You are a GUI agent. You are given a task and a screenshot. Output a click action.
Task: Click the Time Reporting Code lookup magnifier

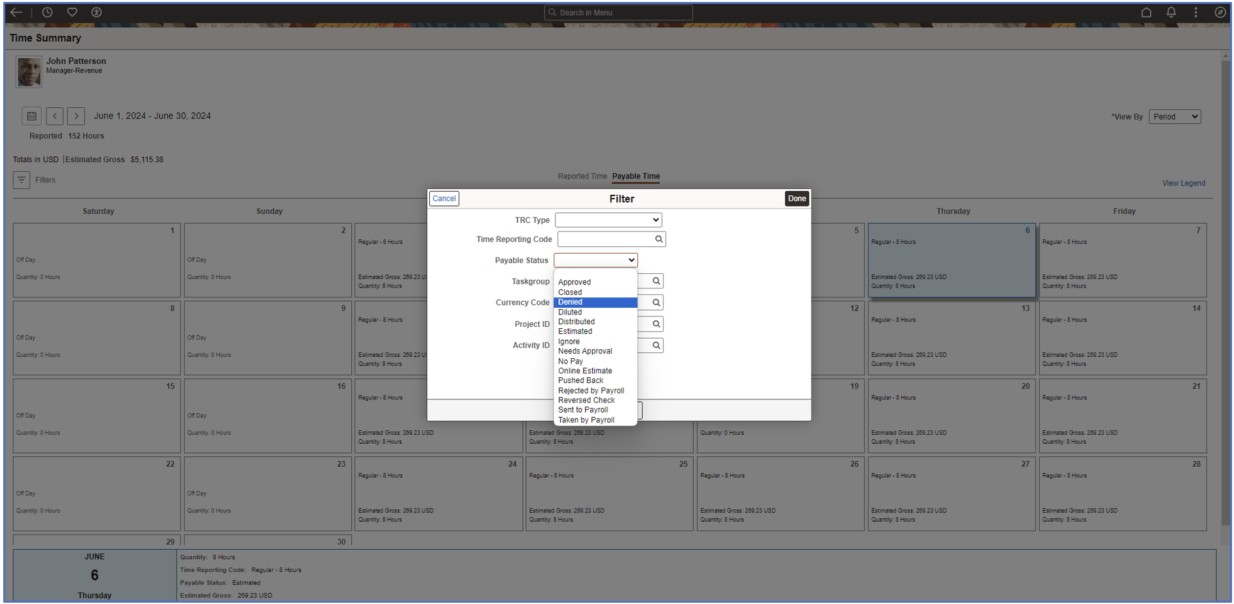[658, 239]
